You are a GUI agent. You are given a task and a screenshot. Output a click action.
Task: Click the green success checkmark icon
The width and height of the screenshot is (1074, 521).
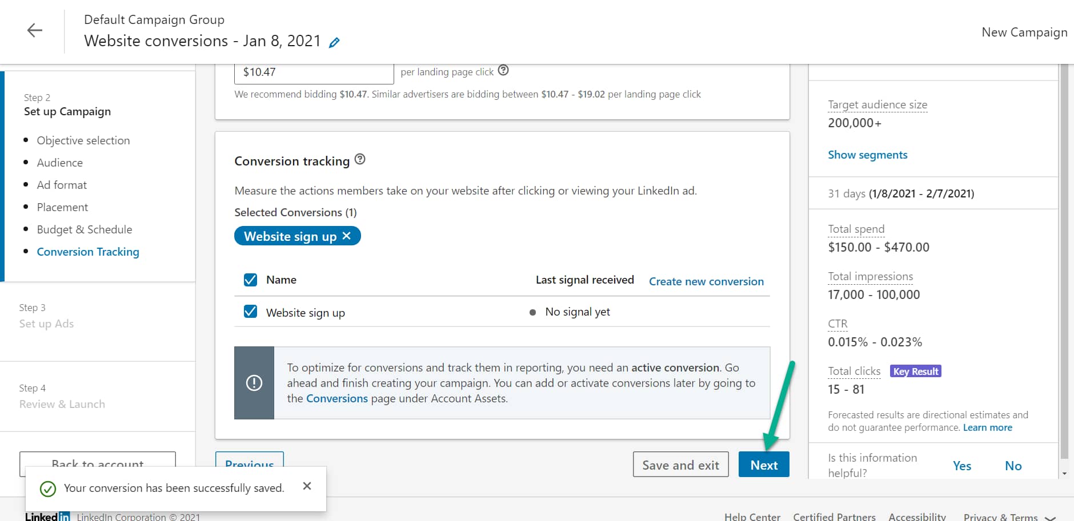point(48,489)
